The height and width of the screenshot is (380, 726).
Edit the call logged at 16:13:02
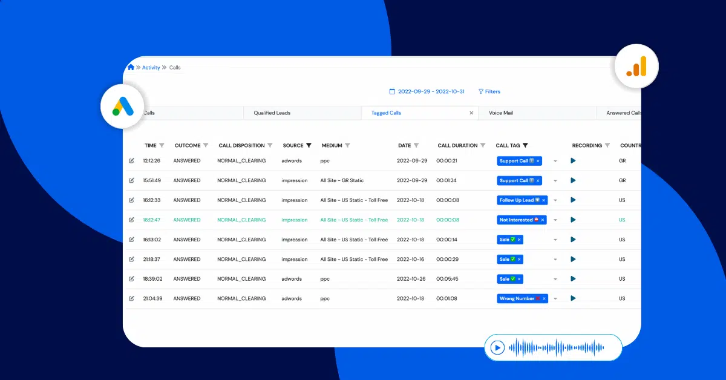131,240
